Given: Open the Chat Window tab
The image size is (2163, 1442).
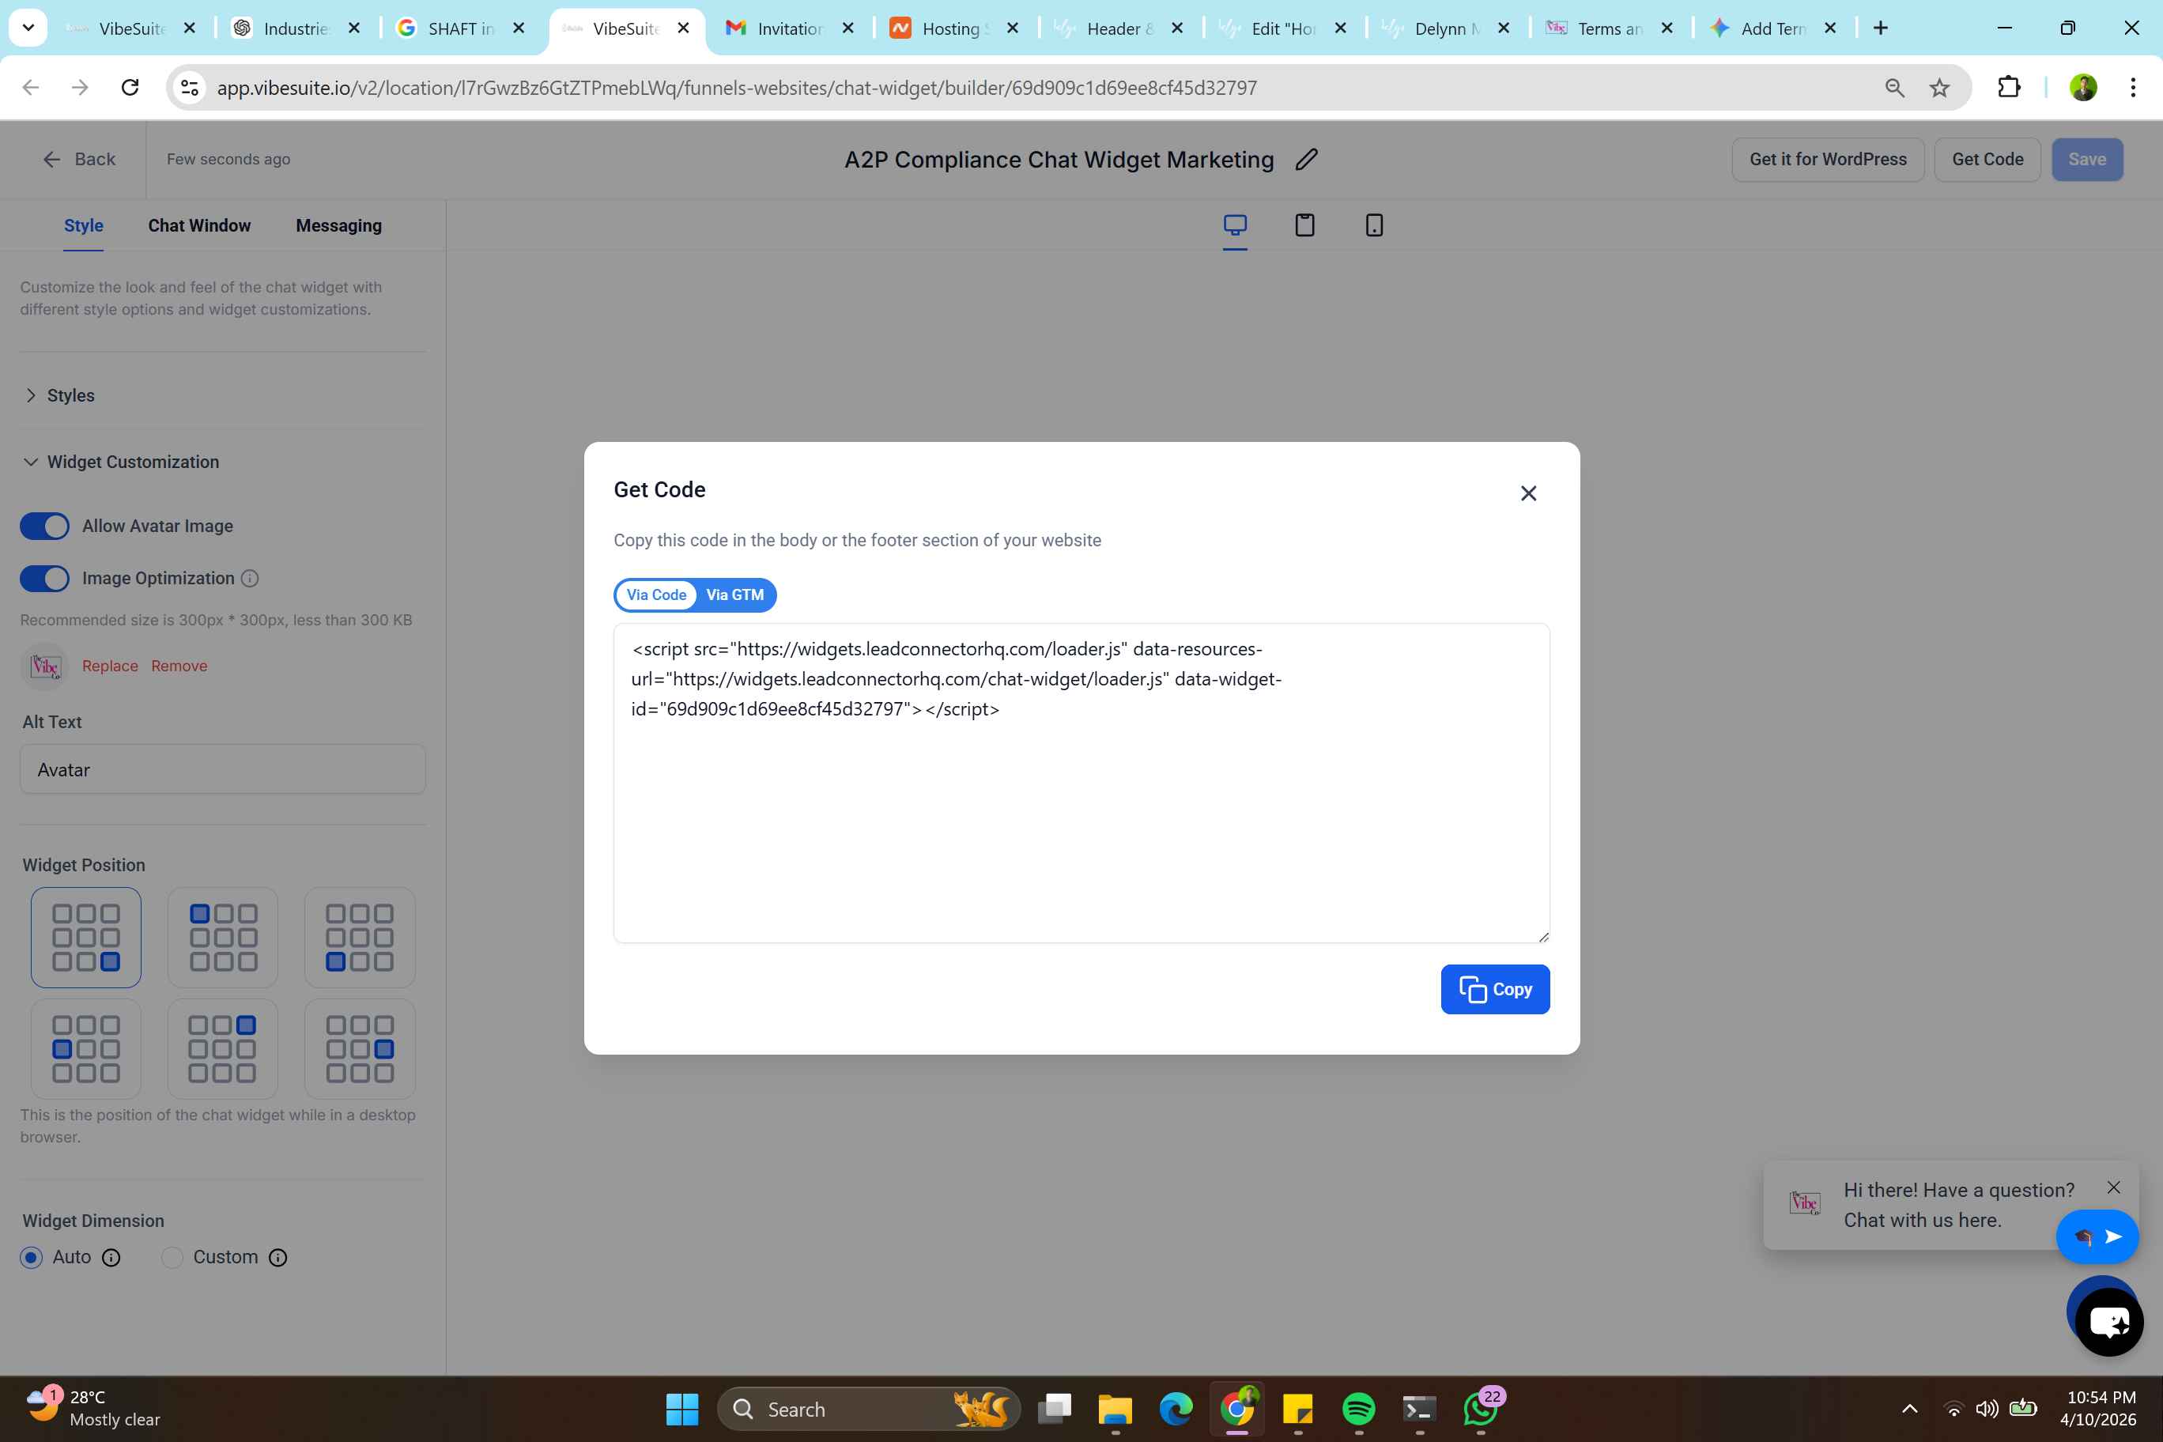Looking at the screenshot, I should point(199,225).
